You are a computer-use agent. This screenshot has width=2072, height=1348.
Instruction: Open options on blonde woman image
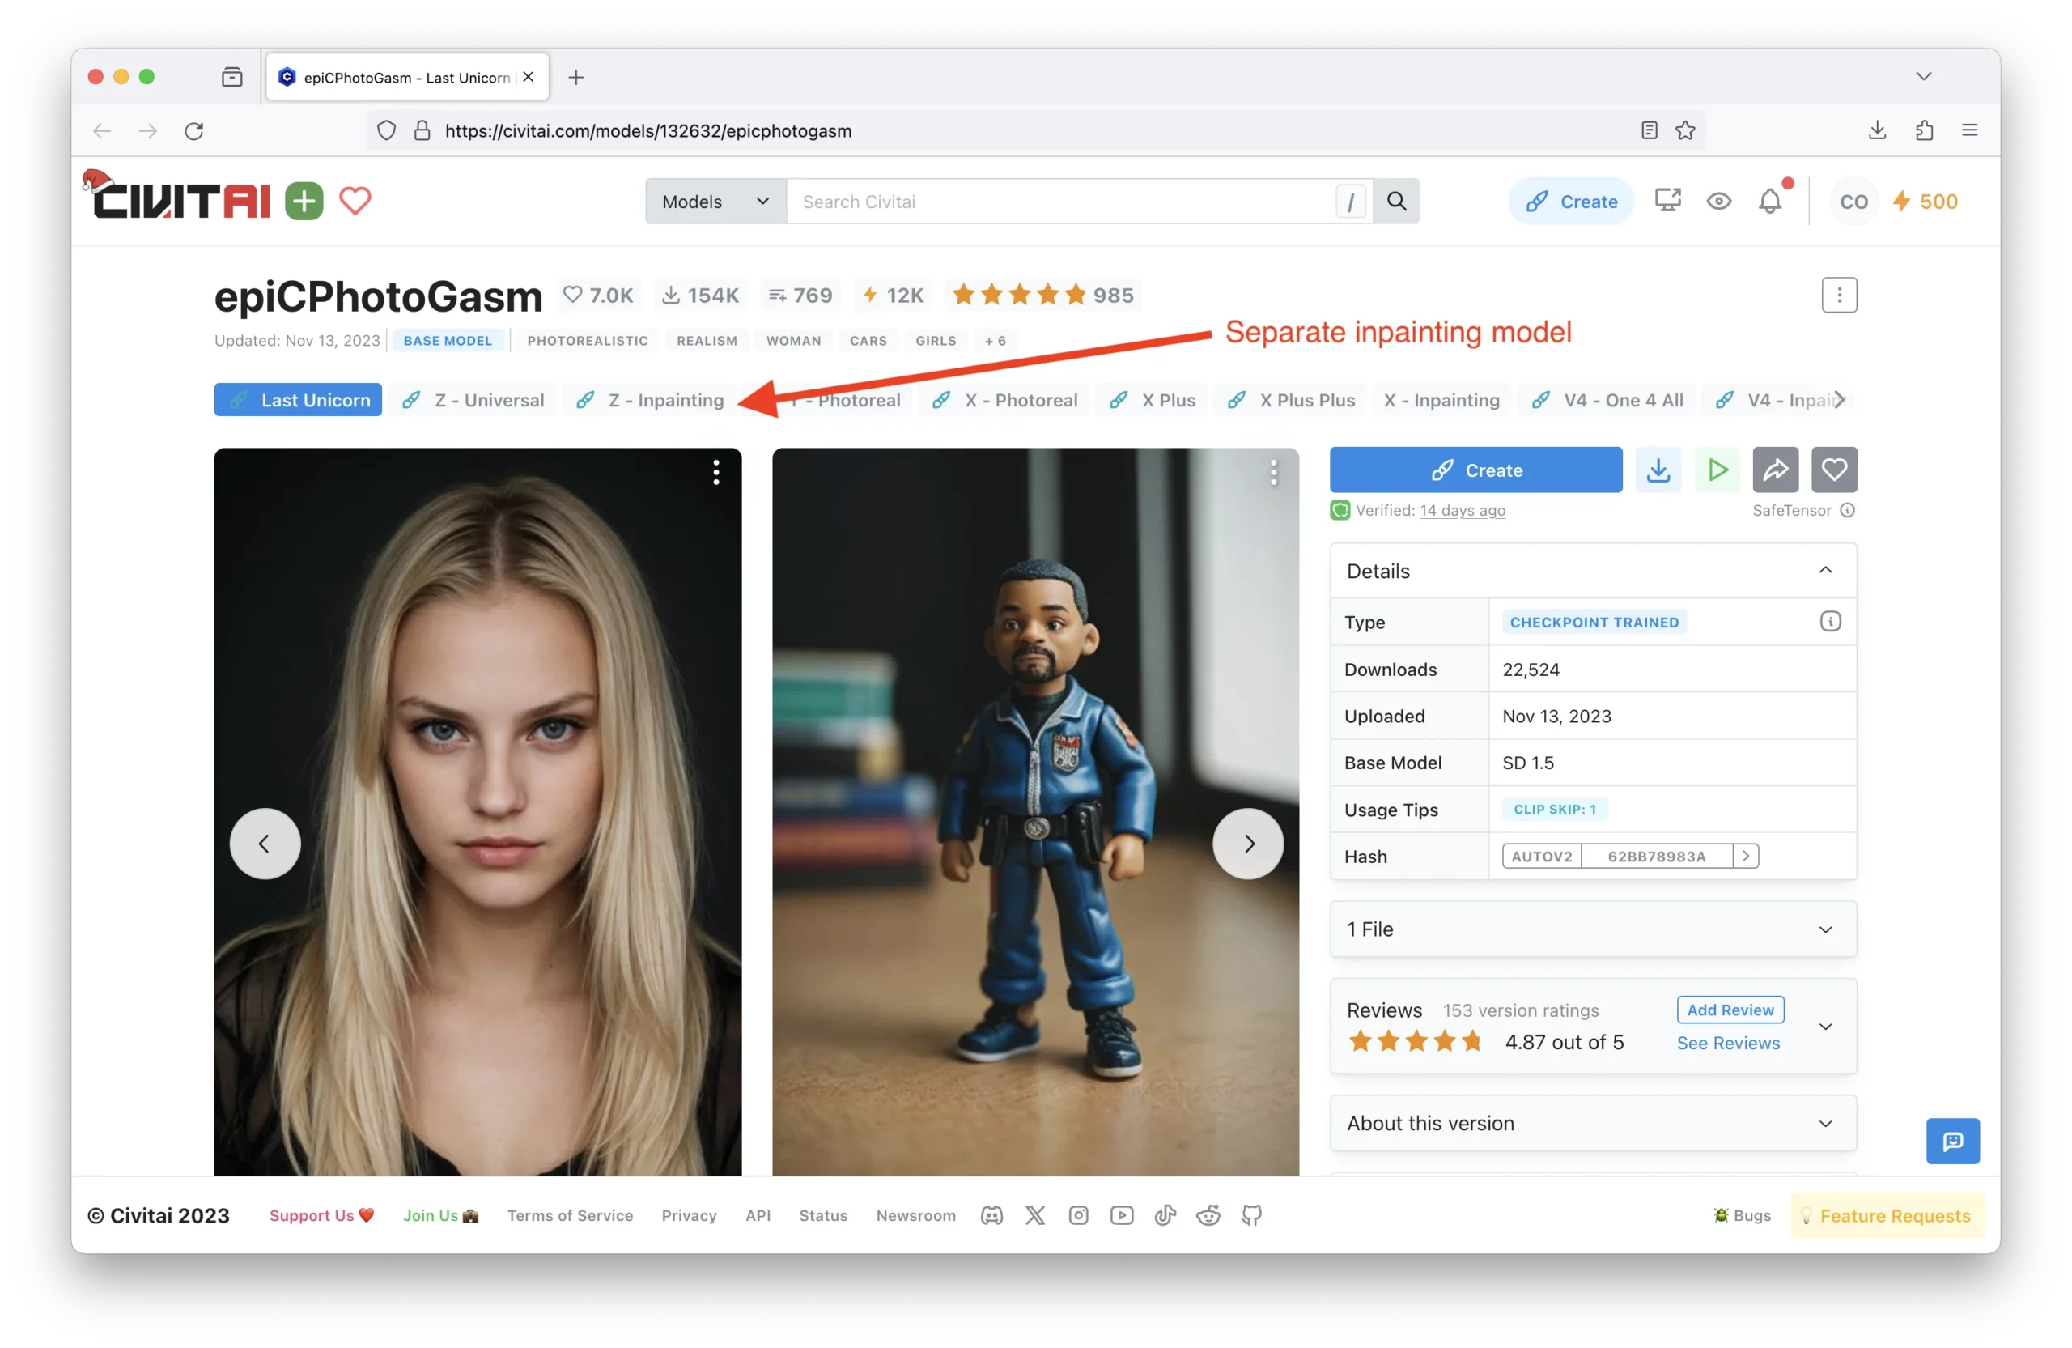[715, 473]
